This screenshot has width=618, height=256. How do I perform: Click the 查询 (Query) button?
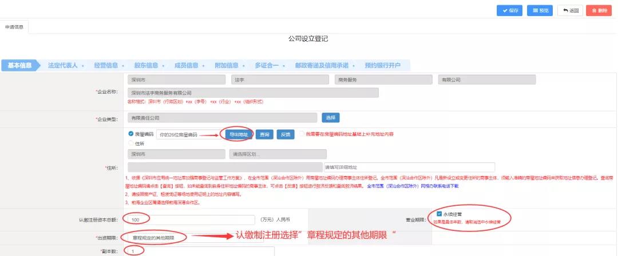pos(264,134)
